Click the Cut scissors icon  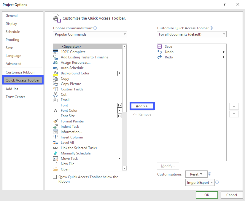pos(55,95)
